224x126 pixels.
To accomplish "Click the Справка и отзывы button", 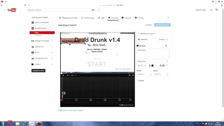I will [x=38, y=71].
